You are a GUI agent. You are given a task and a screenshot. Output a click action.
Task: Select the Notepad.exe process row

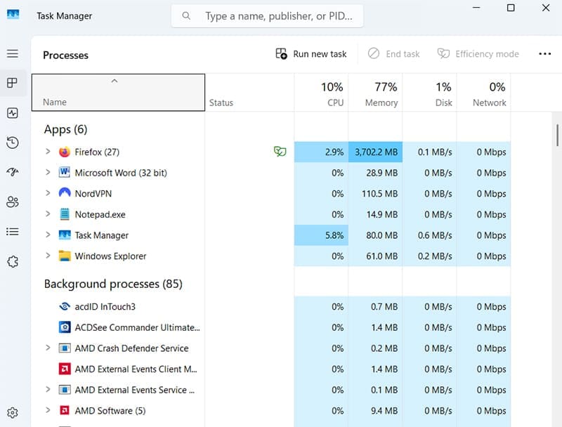[100, 215]
